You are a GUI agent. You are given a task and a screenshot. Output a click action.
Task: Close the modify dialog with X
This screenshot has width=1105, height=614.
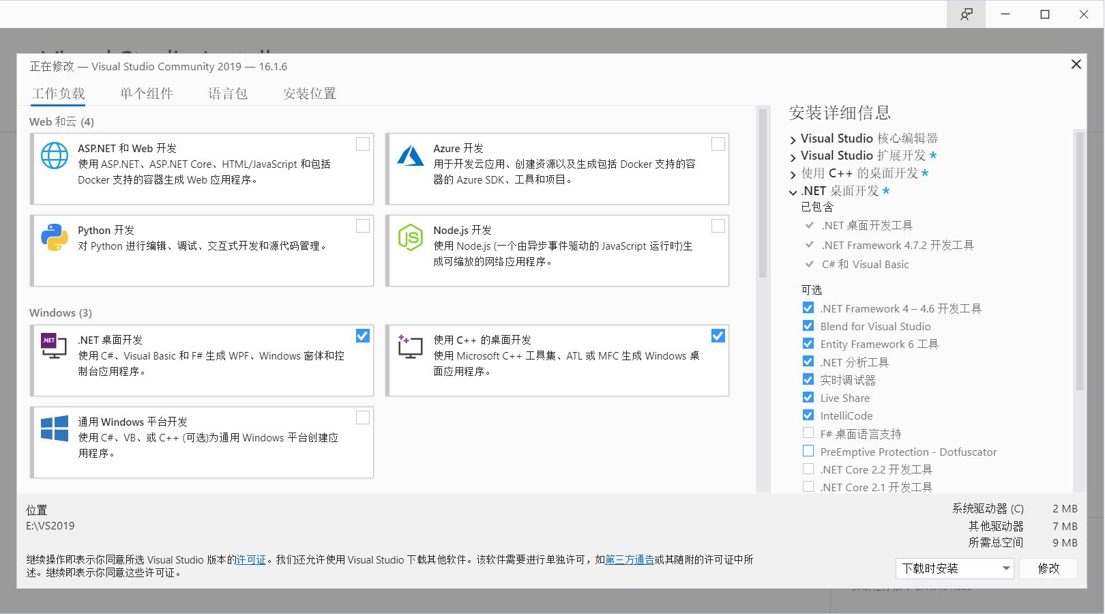1076,64
